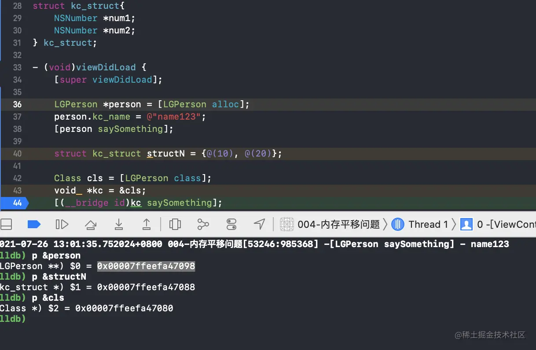Step into function call

pyautogui.click(x=119, y=224)
